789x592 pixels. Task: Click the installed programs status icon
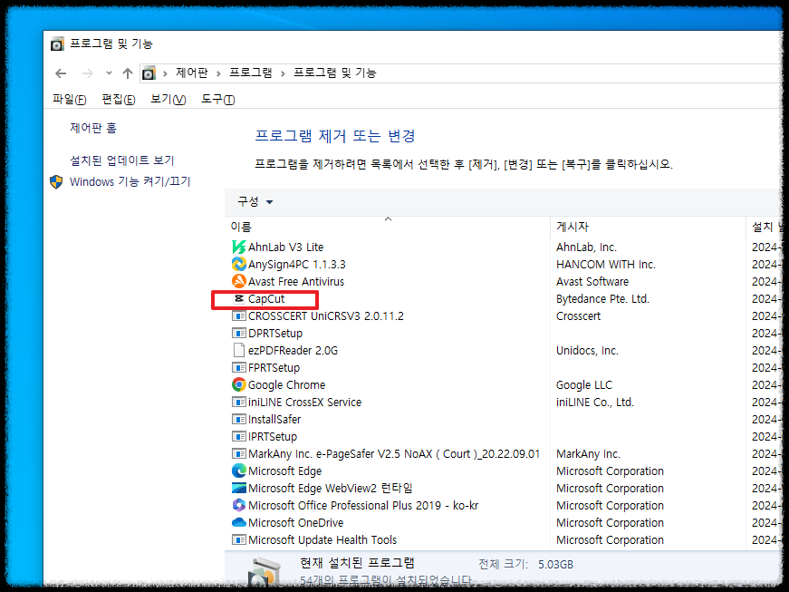pos(265,572)
